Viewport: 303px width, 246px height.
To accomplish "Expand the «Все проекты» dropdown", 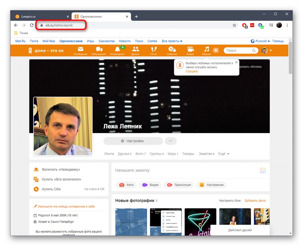I will tap(172, 41).
